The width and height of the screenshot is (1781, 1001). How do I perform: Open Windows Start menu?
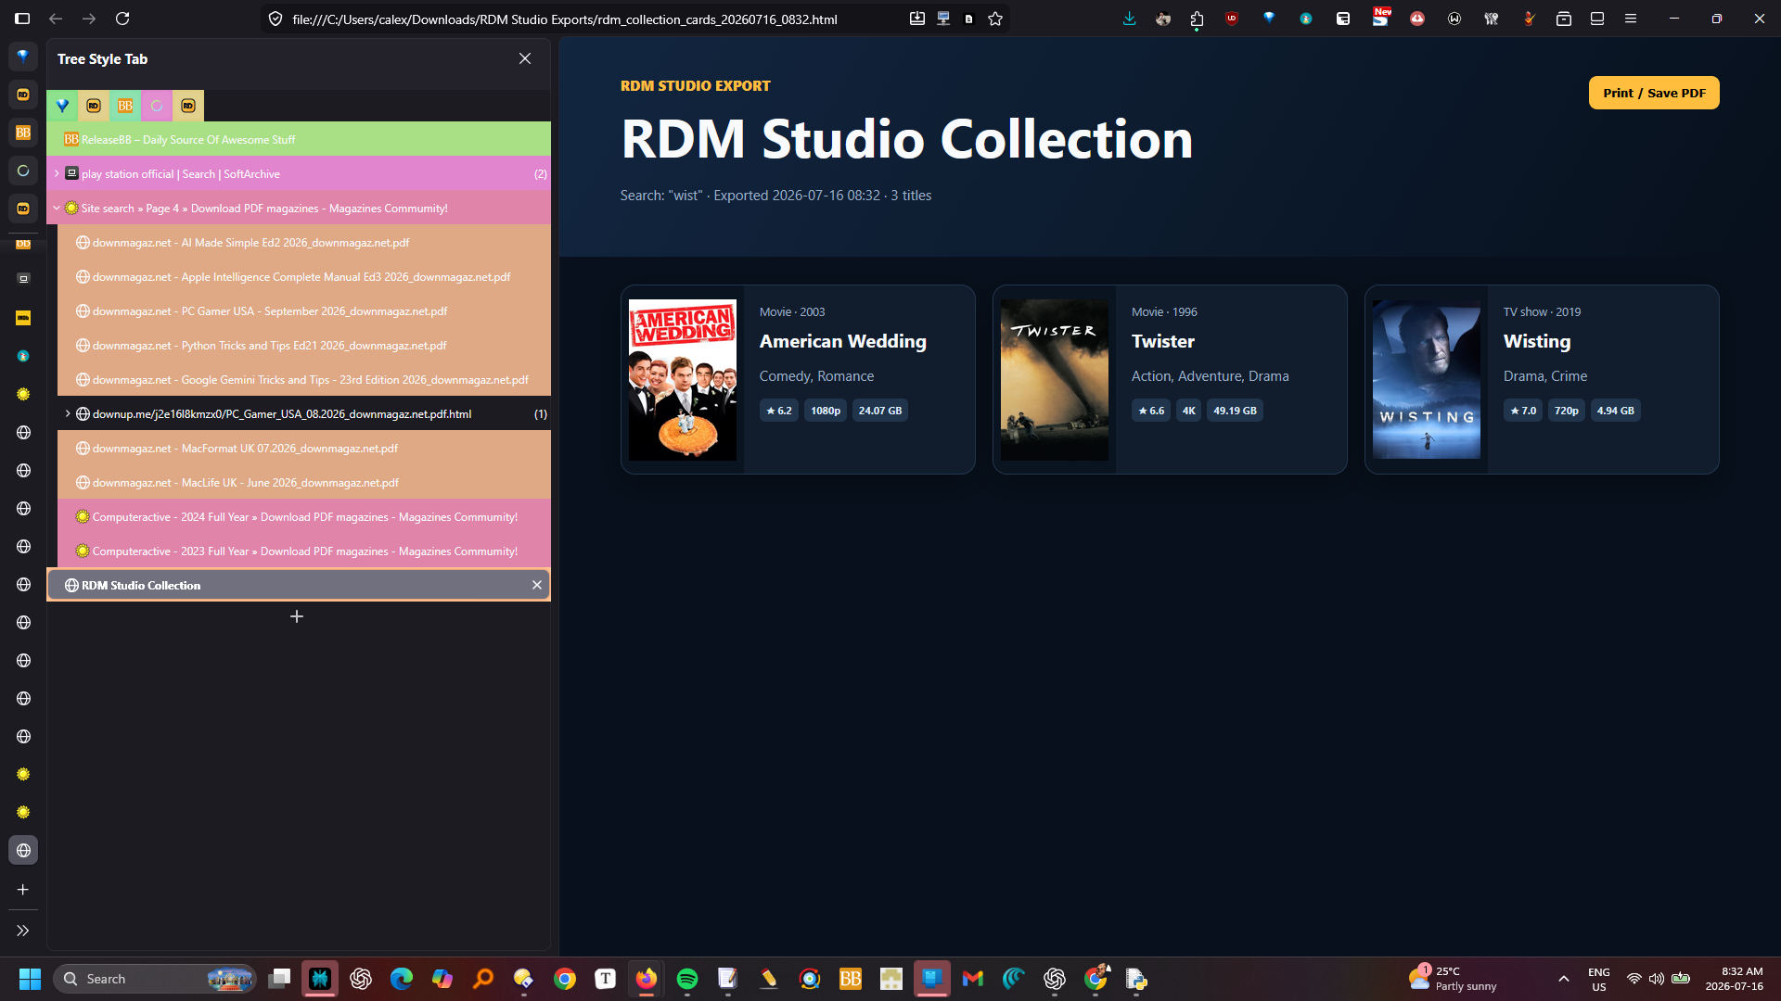(x=30, y=979)
